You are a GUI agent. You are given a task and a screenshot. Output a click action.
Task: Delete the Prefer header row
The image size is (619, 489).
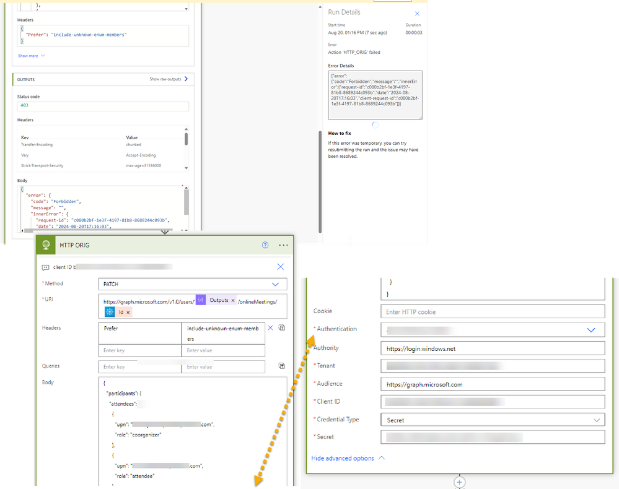pyautogui.click(x=270, y=327)
